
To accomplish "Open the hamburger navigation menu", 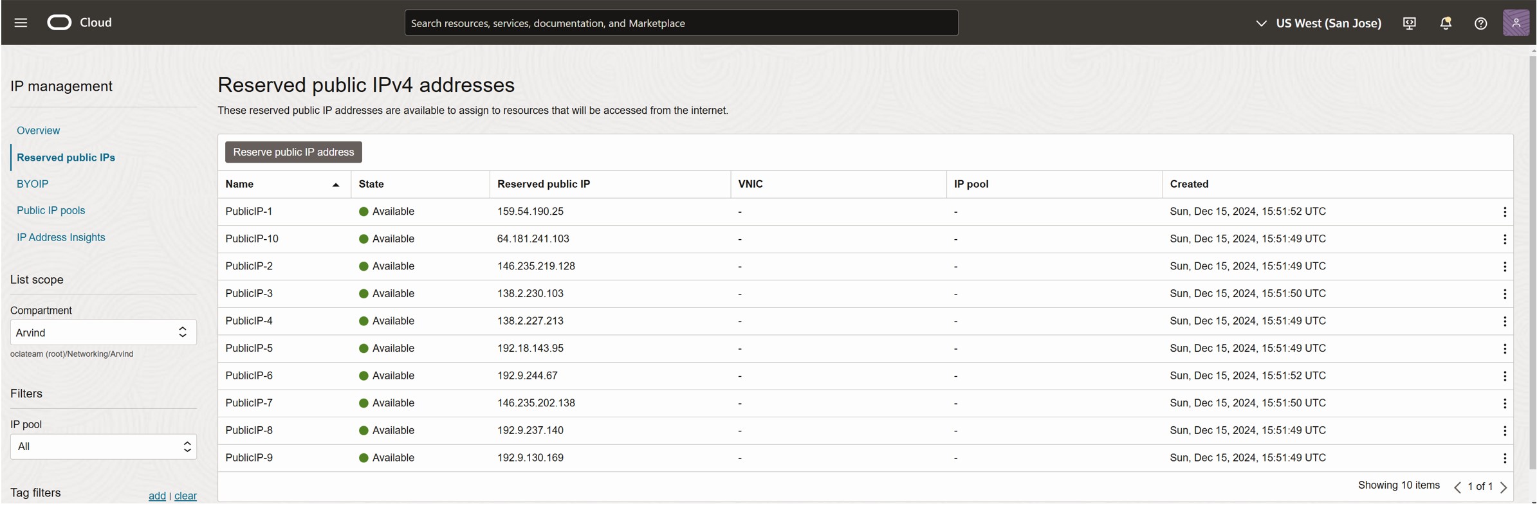I will pyautogui.click(x=21, y=23).
